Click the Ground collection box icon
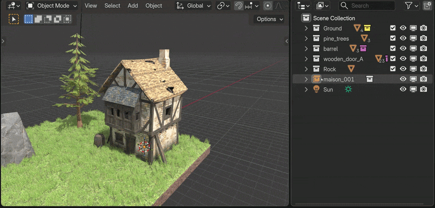Screen dimensions: 435x208 316,28
